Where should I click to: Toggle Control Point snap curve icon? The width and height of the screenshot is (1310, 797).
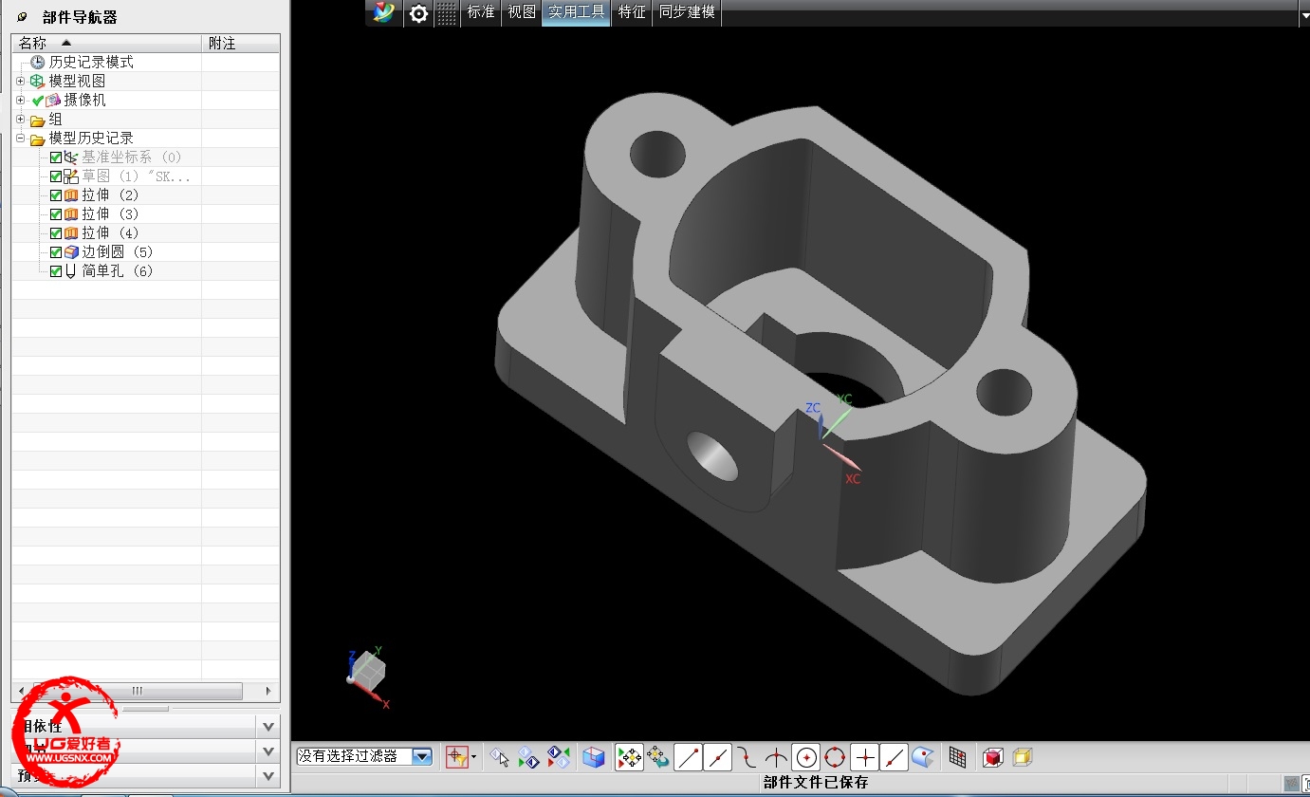747,757
